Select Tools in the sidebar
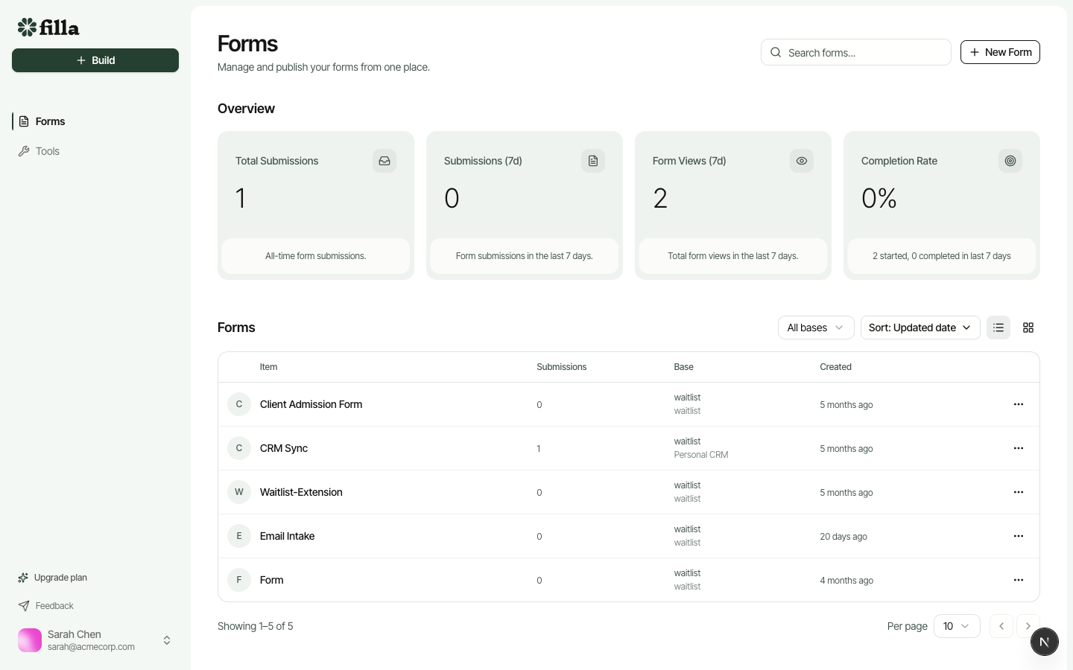 click(48, 151)
